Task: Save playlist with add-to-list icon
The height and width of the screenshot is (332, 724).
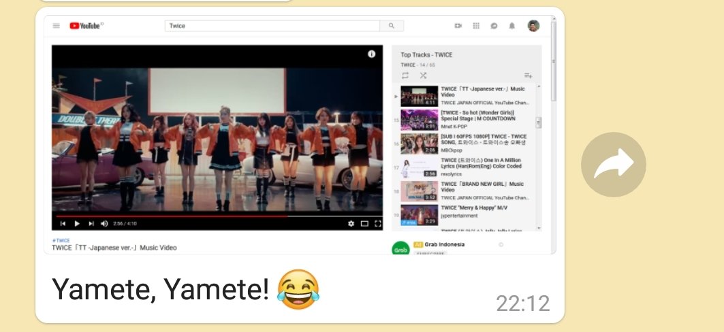Action: [529, 76]
